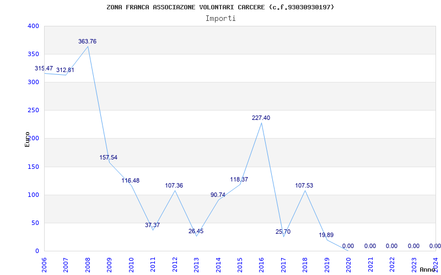Image resolution: width=441 pixels, height=275 pixels.
Task: Click the 2012 x-axis year label
Action: 175,265
